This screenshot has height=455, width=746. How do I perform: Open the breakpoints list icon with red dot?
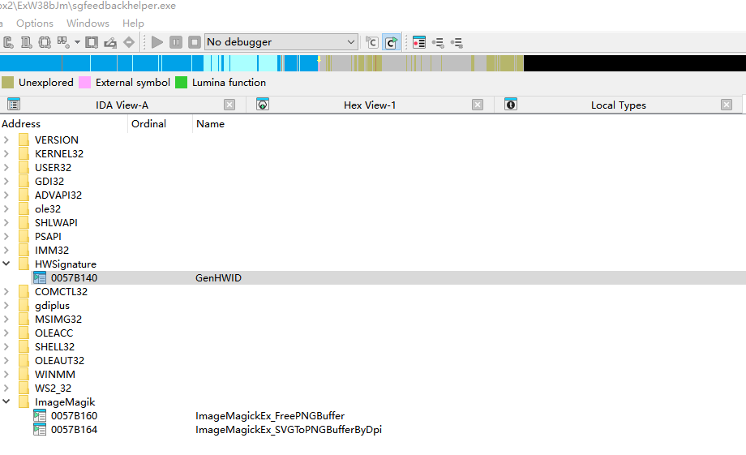(x=419, y=42)
